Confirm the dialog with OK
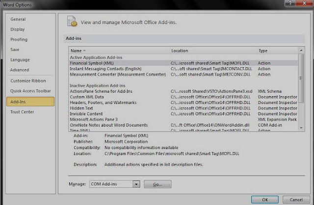The image size is (314, 205). coord(265,200)
